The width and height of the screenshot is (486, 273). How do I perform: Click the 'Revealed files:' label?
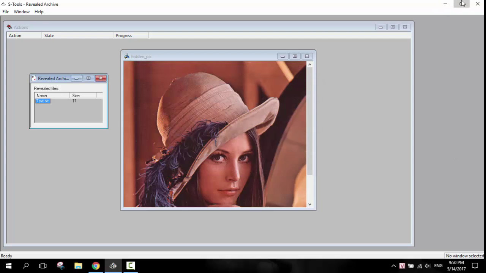(46, 88)
